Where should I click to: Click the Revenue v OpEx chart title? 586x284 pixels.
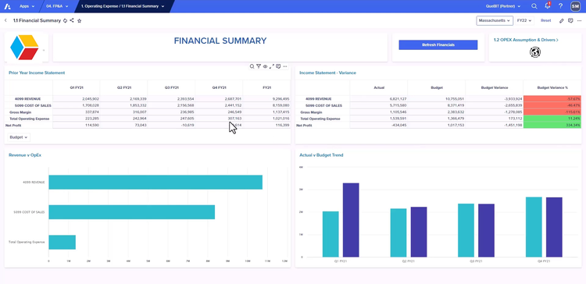(x=25, y=155)
